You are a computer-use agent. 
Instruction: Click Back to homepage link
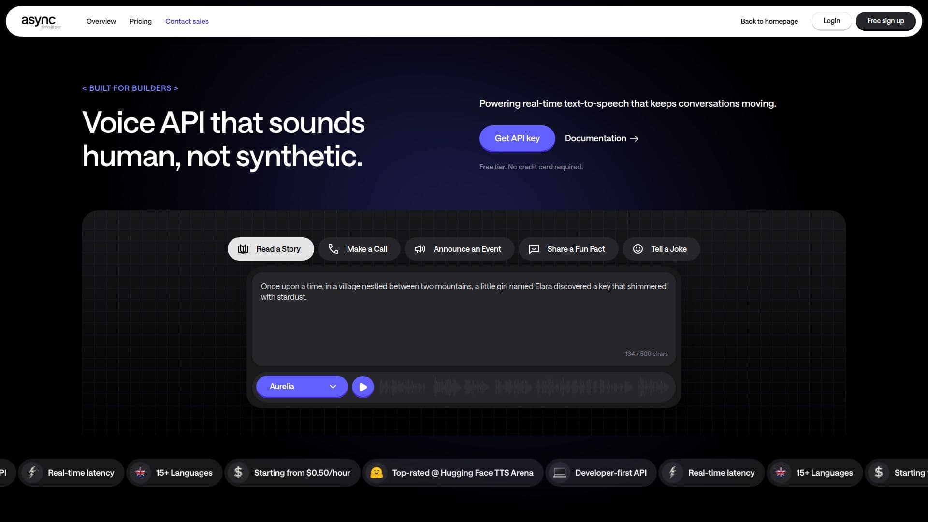point(769,21)
